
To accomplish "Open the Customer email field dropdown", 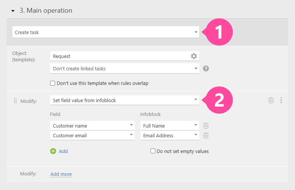I will [x=92, y=135].
